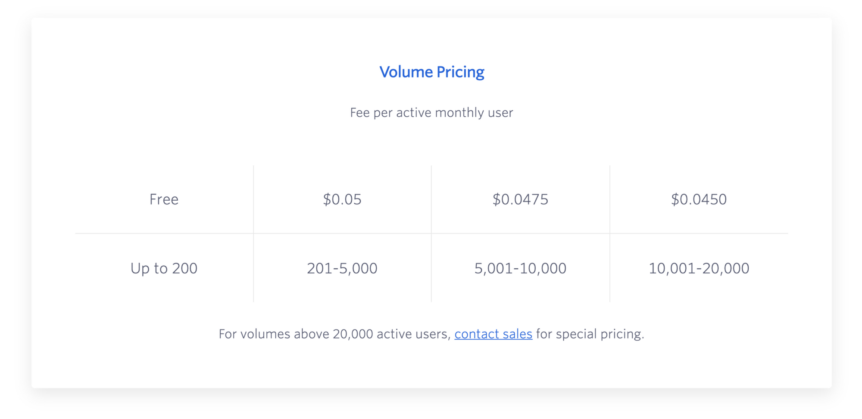Select the $0.0475 fee cell
The image size is (862, 419).
520,199
